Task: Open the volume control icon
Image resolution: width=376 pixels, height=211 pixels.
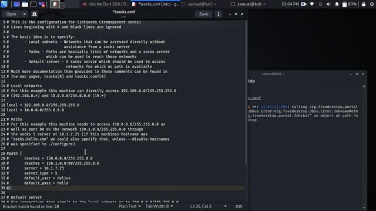Action: click(328, 4)
